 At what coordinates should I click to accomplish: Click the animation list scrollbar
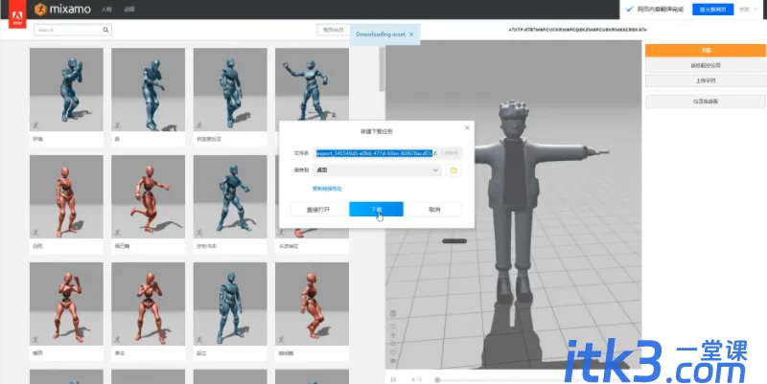point(382,68)
